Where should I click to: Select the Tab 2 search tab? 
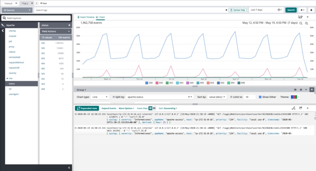[26, 3]
